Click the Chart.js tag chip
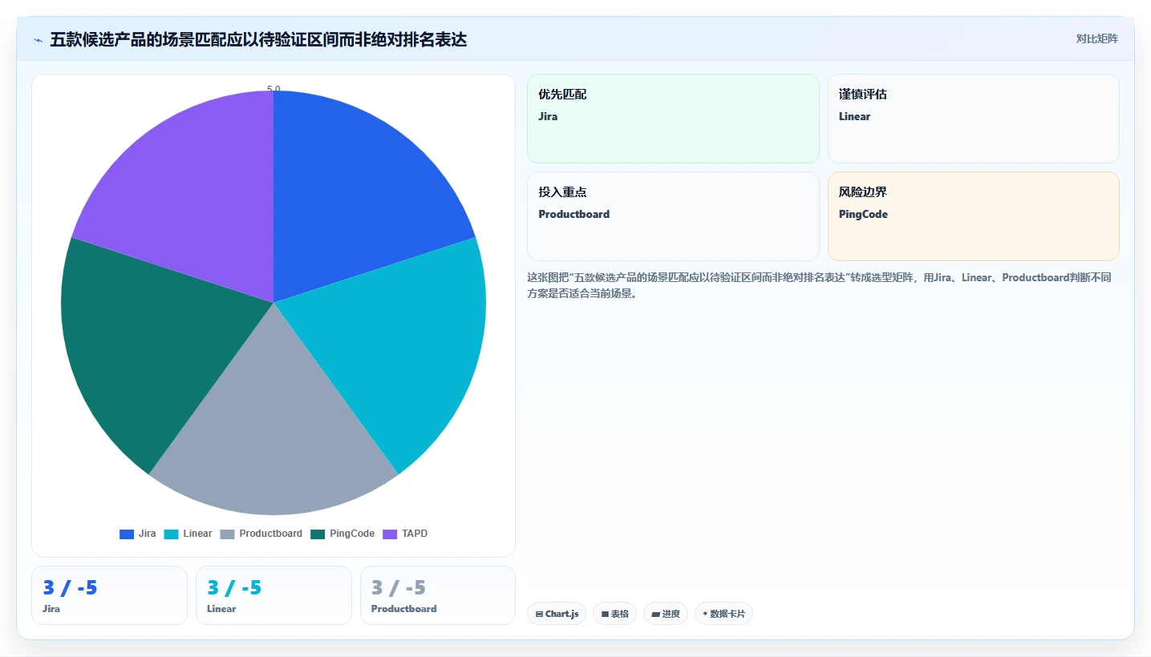The image size is (1151, 657). [x=557, y=614]
